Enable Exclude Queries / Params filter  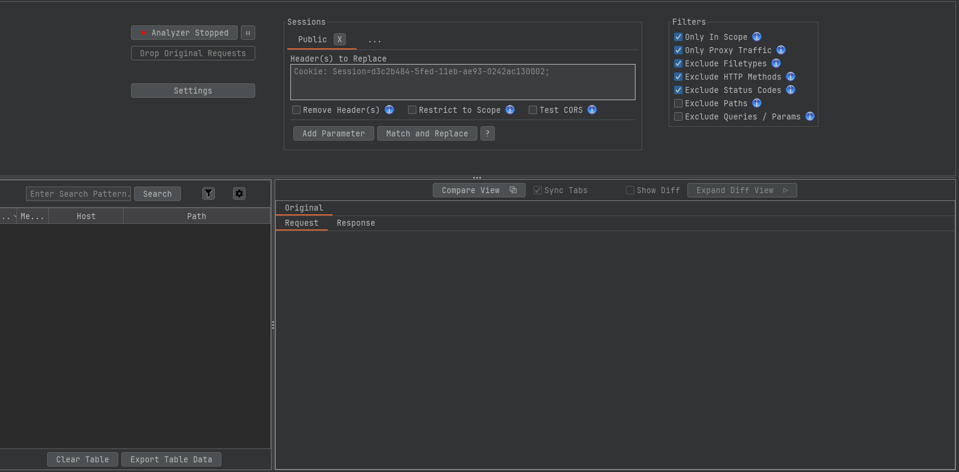[678, 116]
